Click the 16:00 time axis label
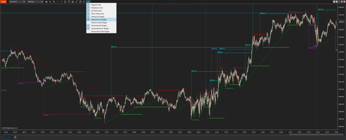This screenshot has height=140, width=346. (317, 132)
